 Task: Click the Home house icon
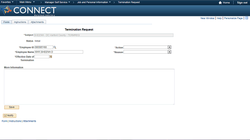point(220,3)
